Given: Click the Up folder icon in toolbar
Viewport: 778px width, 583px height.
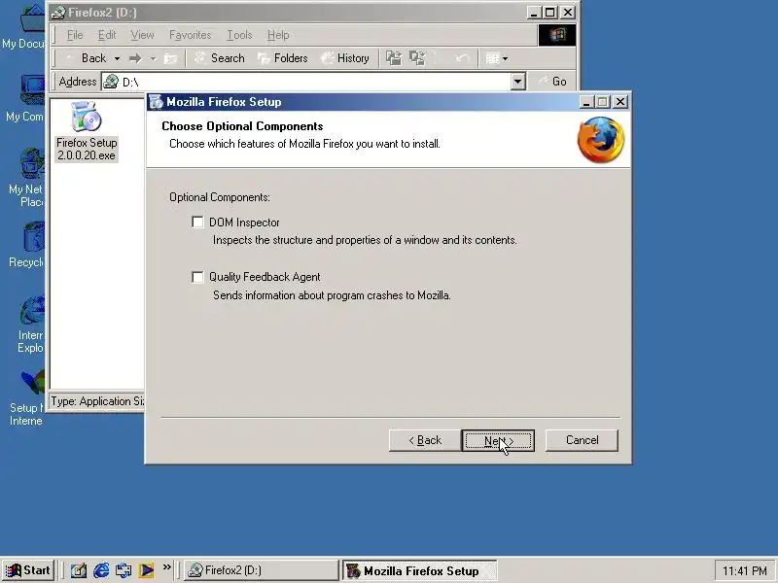Looking at the screenshot, I should pos(171,58).
